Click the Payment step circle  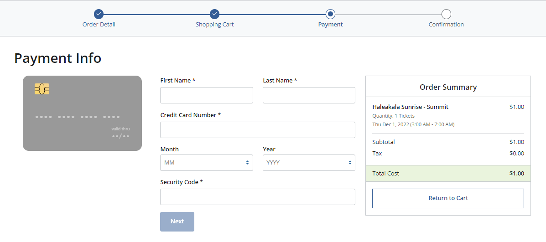[x=330, y=14]
